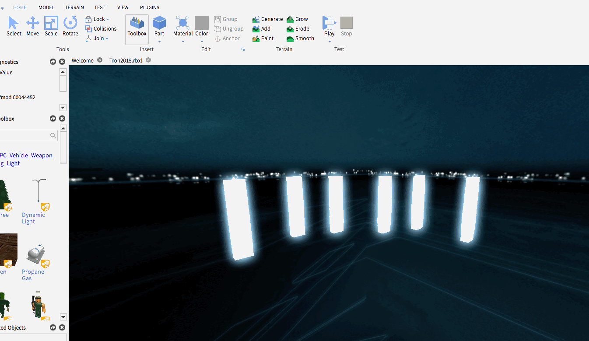Expand the Color dropdown arrow

tap(202, 42)
